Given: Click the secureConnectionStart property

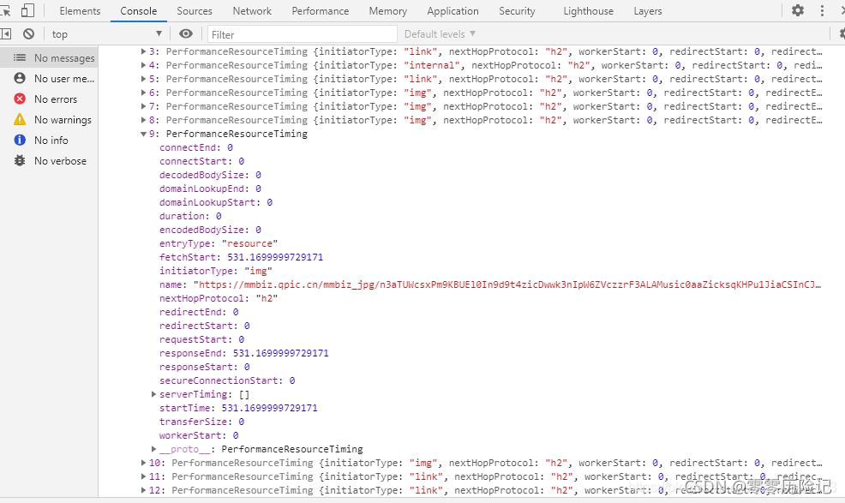Looking at the screenshot, I should 219,380.
